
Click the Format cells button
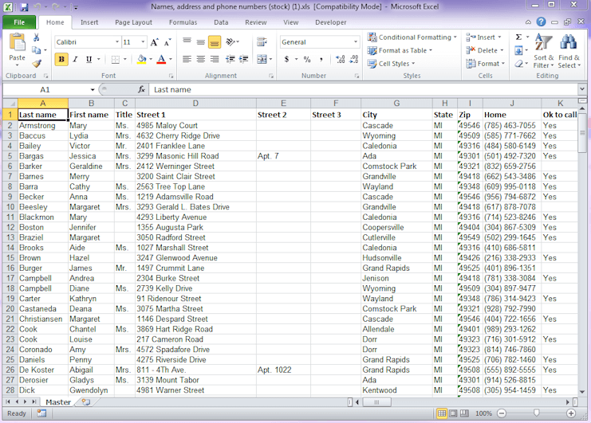486,64
